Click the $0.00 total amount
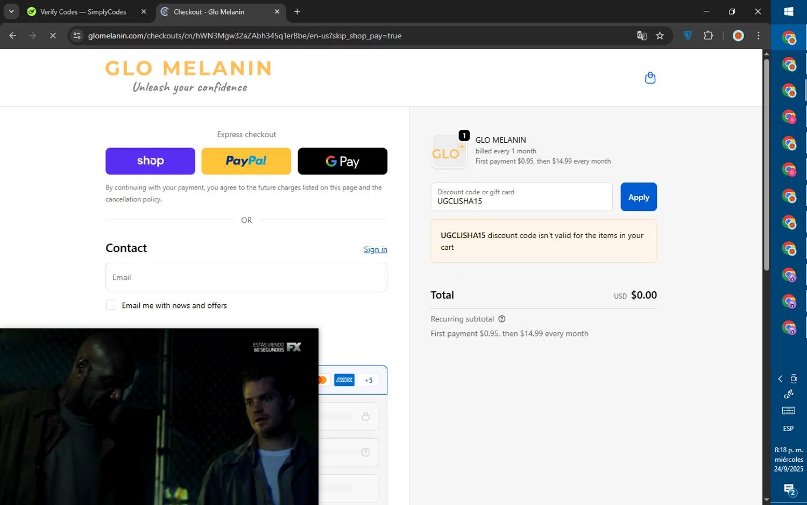 click(643, 295)
